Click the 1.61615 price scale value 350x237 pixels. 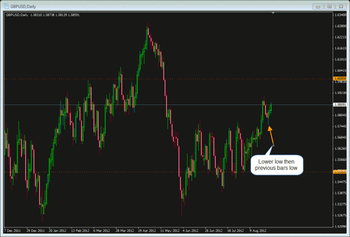340,48
